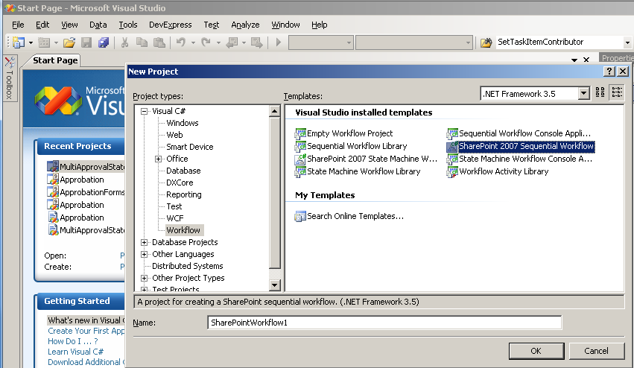This screenshot has height=368, width=634.
Task: Select State Machine Workflow Console Application template
Action: point(519,159)
